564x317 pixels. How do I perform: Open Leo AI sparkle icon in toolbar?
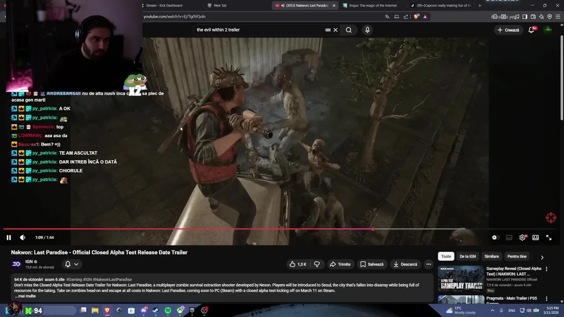541,17
